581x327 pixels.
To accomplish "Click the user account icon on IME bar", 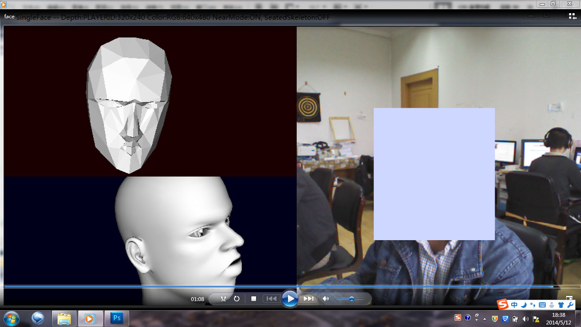I will (x=552, y=305).
